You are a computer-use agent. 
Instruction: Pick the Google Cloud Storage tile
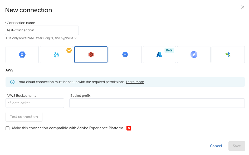coord(125,55)
